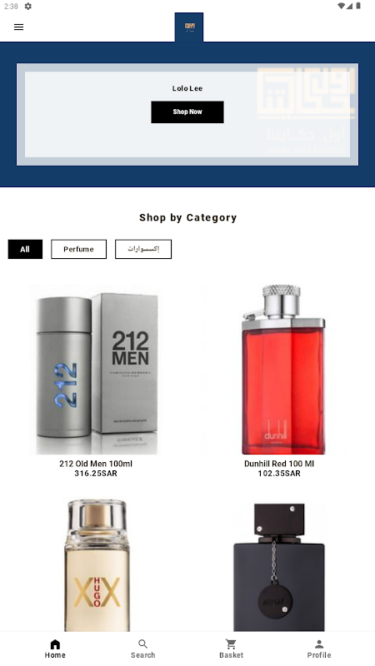Open the Lolo Lee banner title
Viewport: 375px width, 666px height.
187,88
